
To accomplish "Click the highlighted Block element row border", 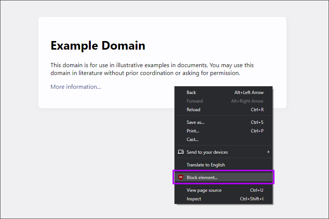I will (224, 171).
